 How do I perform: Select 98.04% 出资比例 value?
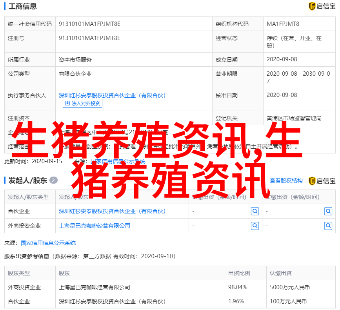pyautogui.click(x=238, y=287)
